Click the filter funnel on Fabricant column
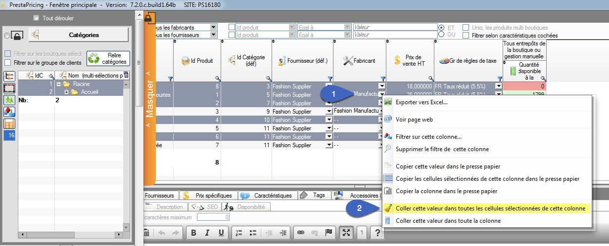Image resolution: width=609 pixels, height=246 pixels. coord(382,79)
